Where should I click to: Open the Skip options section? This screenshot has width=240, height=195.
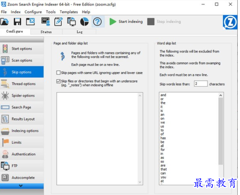pyautogui.click(x=22, y=72)
